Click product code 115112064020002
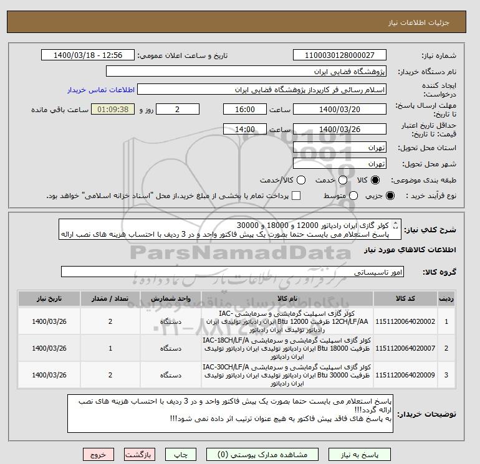The height and width of the screenshot is (464, 480). tap(405, 321)
